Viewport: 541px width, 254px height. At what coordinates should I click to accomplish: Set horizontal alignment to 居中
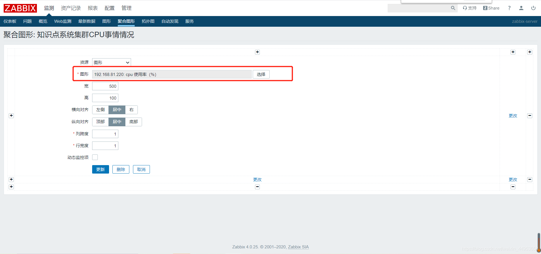click(117, 110)
